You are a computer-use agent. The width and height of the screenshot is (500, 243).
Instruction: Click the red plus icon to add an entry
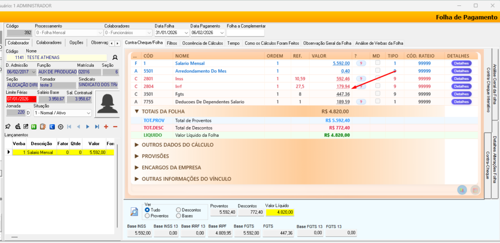(x=106, y=127)
